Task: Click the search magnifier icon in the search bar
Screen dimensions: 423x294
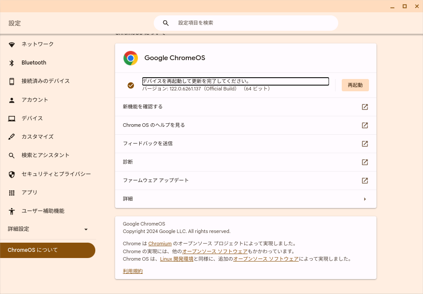Action: pos(166,23)
